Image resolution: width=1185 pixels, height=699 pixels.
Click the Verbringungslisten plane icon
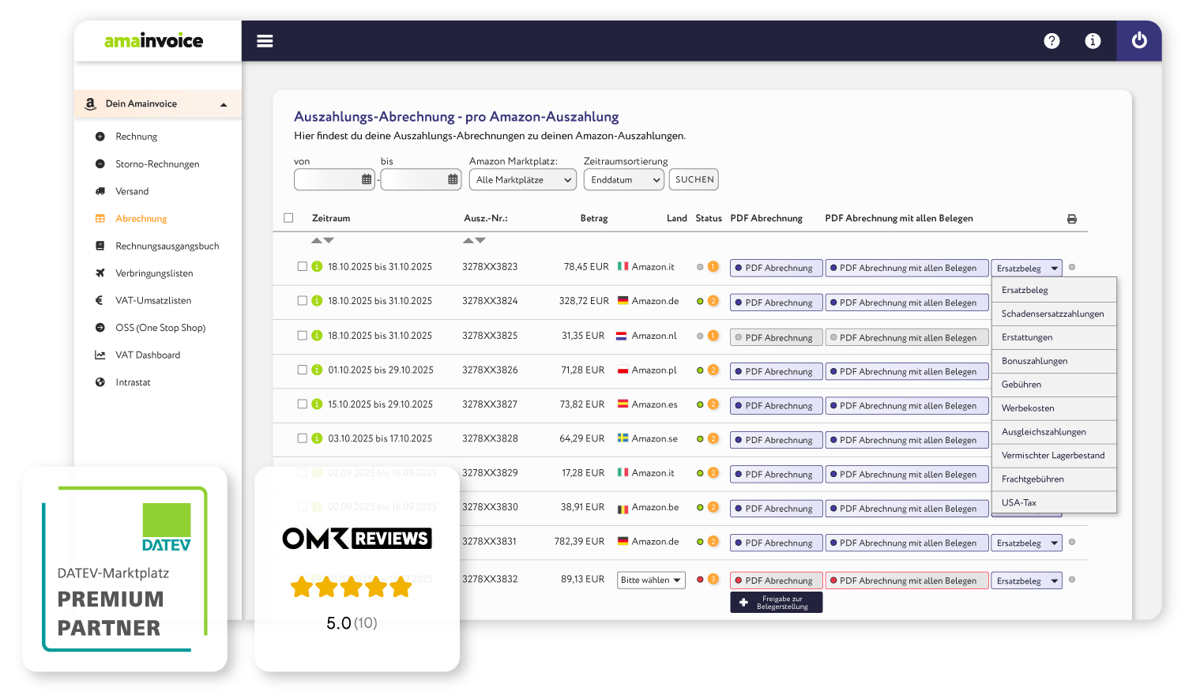point(100,273)
